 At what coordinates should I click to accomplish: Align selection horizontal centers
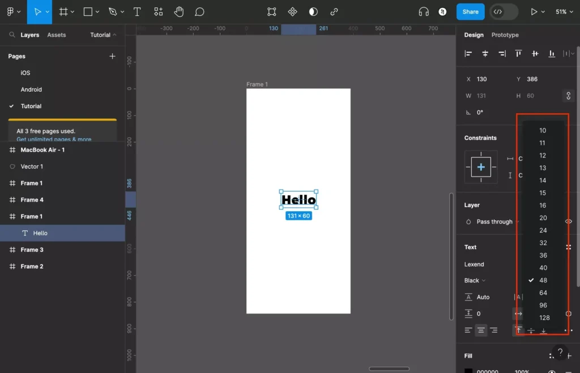(x=485, y=54)
